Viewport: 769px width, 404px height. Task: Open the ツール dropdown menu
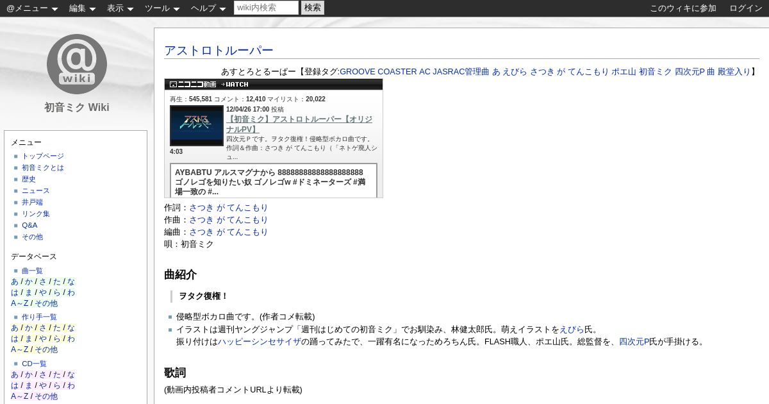point(162,8)
